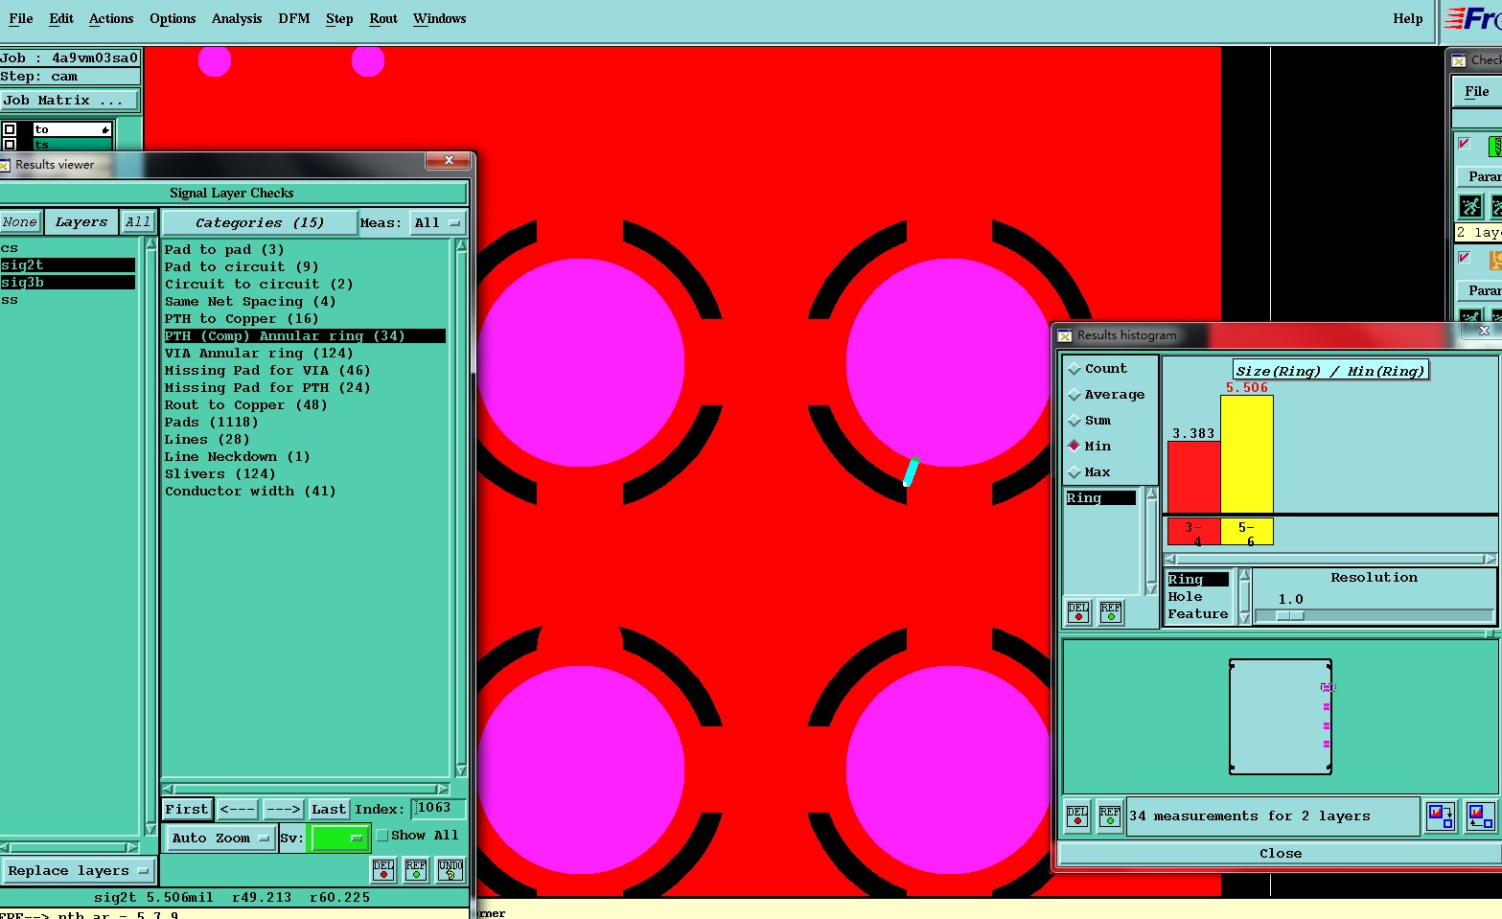
Task: Open Windows menu
Action: pos(440,18)
